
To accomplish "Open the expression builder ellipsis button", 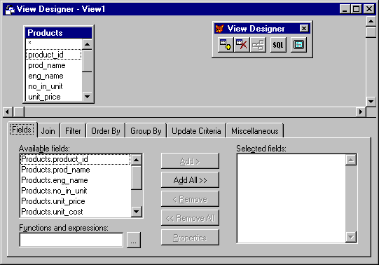I will coord(134,240).
